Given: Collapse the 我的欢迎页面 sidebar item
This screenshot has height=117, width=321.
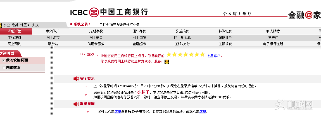Looking at the screenshot, I should [3, 61].
